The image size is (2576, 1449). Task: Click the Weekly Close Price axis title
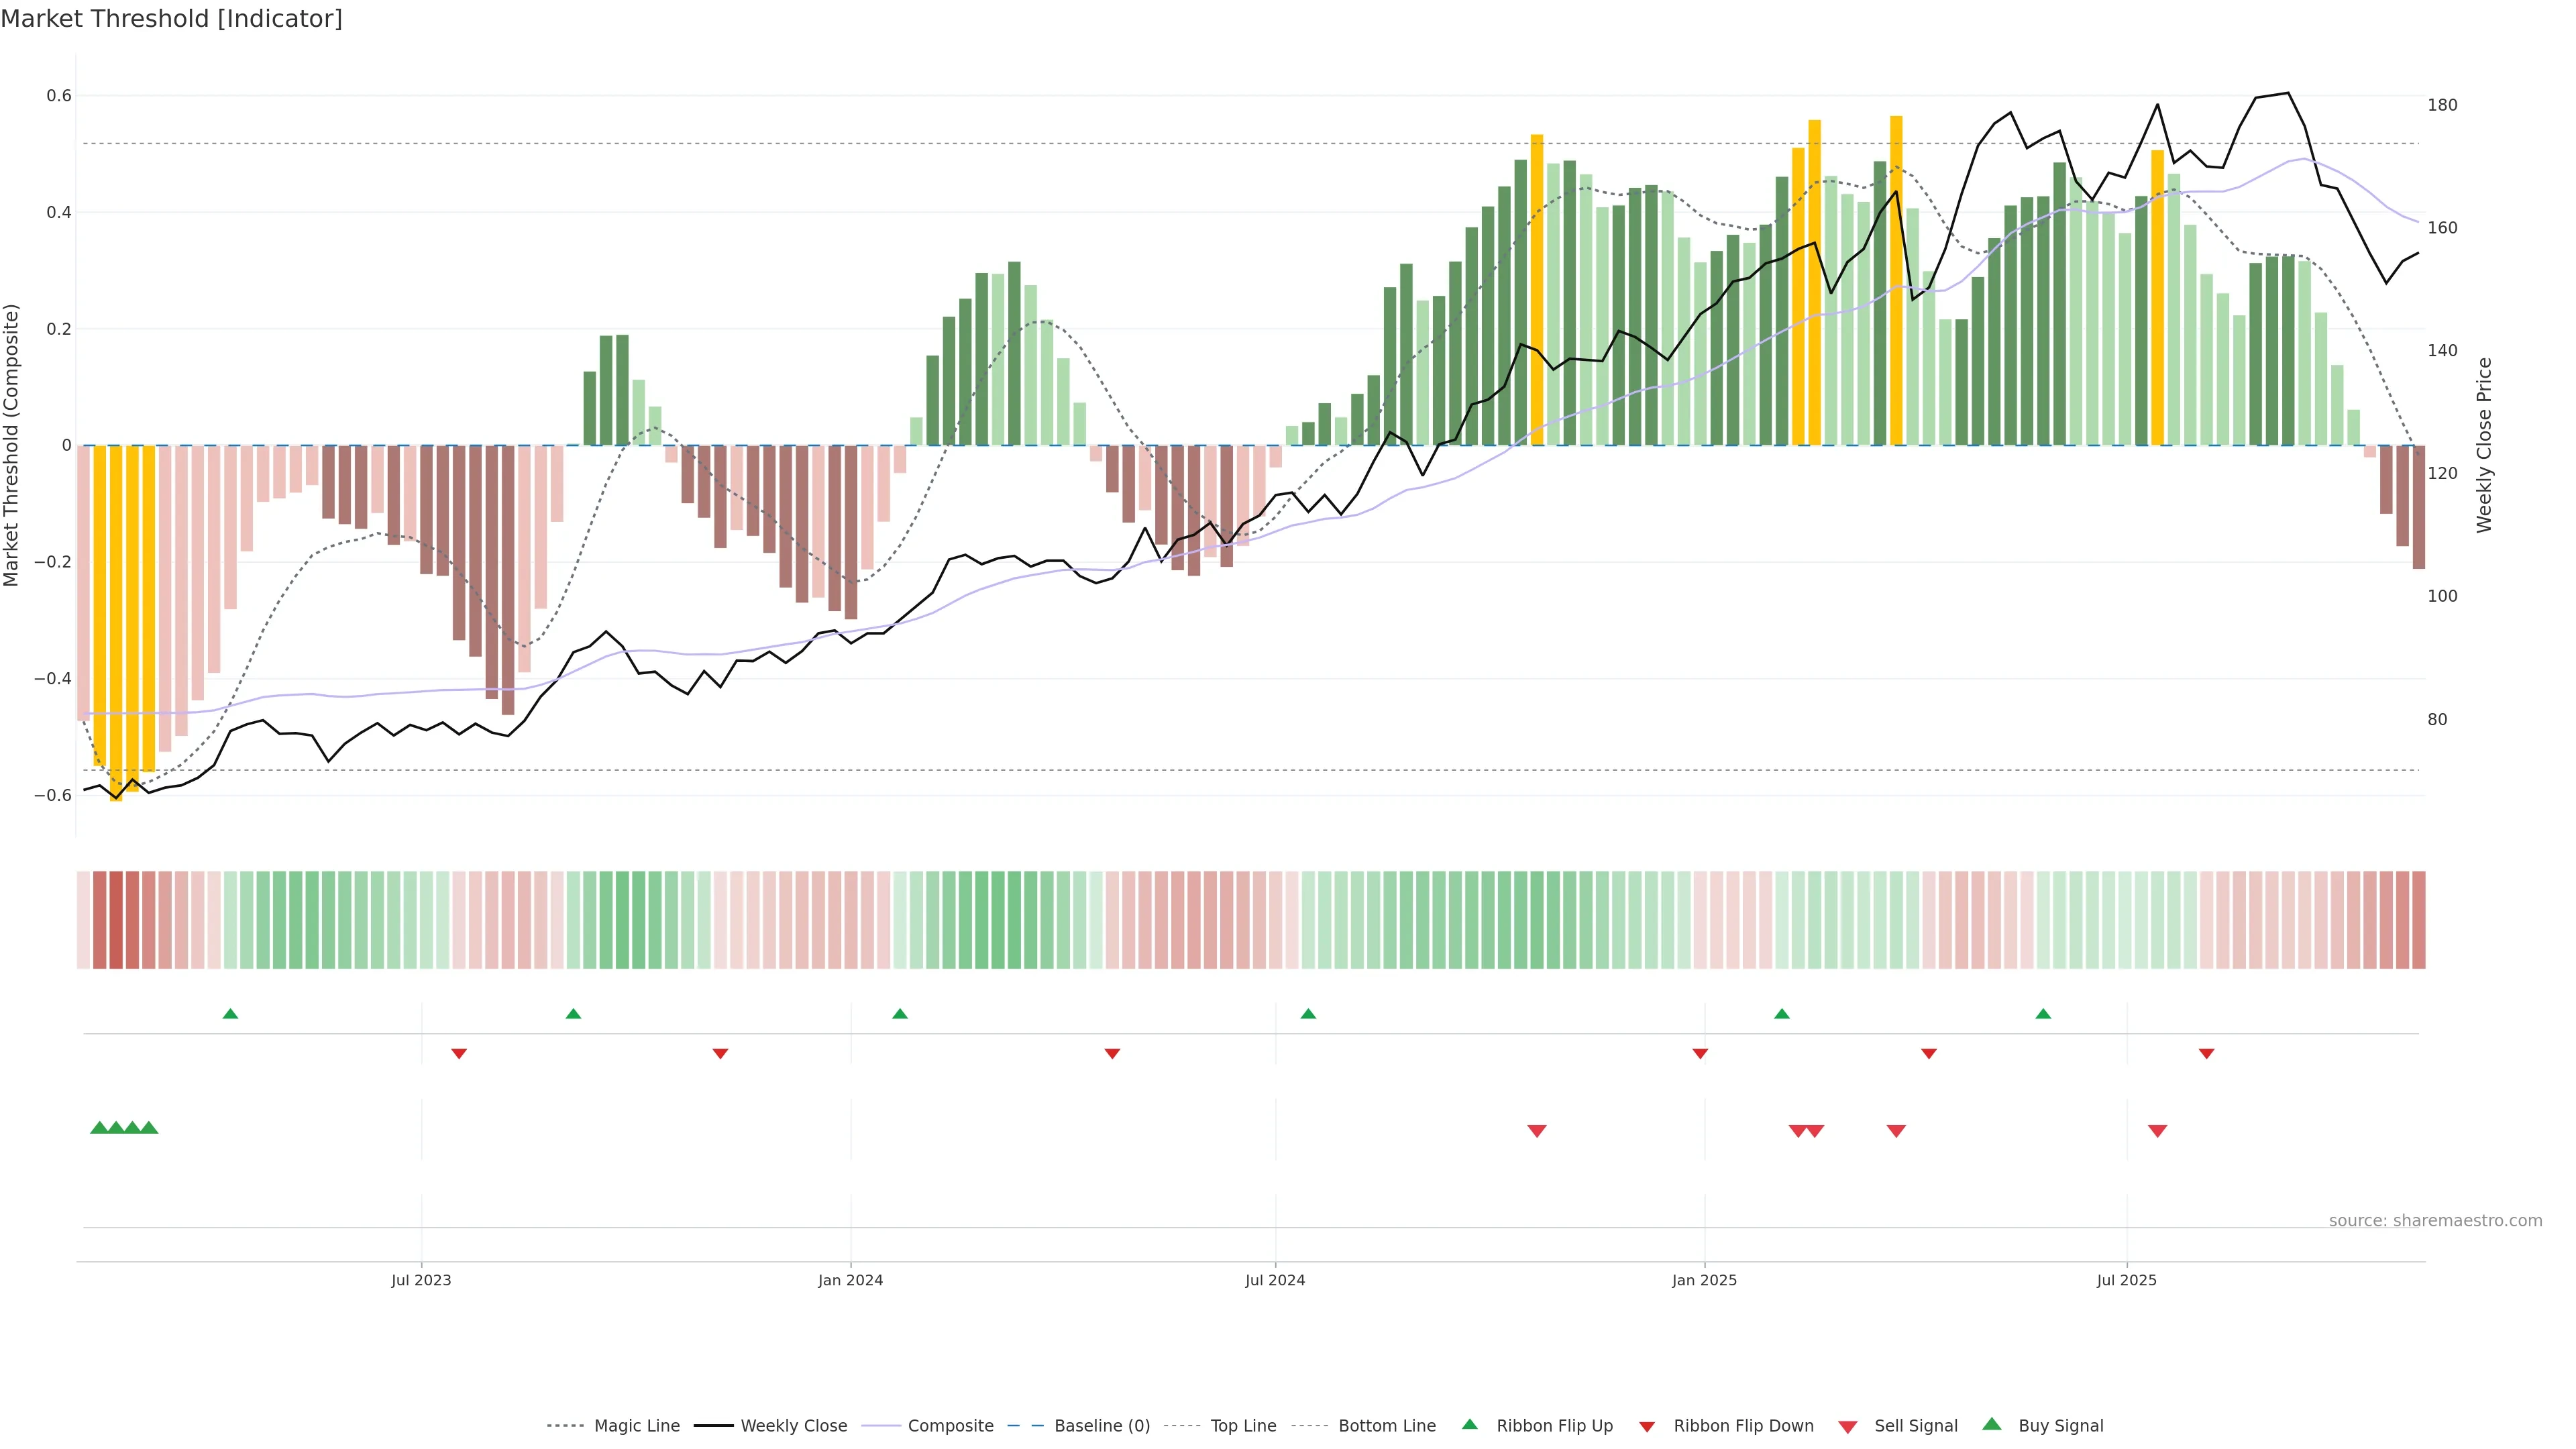(2484, 445)
